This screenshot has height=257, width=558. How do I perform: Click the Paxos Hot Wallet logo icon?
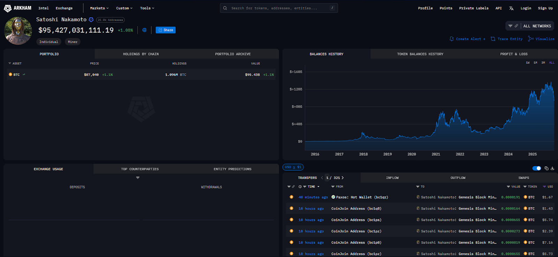(x=333, y=197)
